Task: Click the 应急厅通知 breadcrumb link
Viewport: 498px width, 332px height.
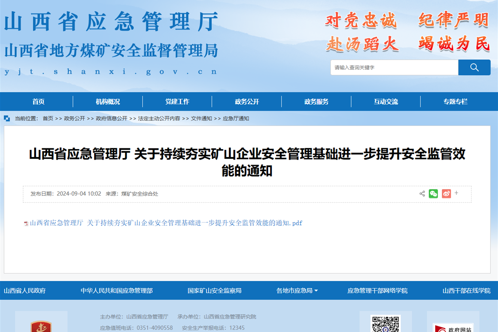Action: tap(236, 118)
